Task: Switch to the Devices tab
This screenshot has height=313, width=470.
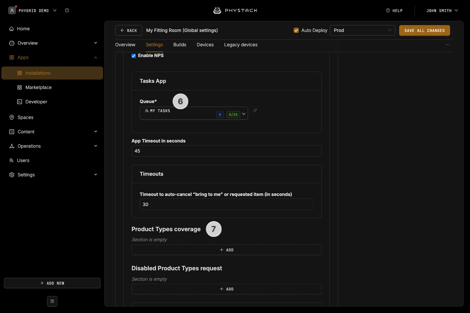Action: (x=205, y=45)
